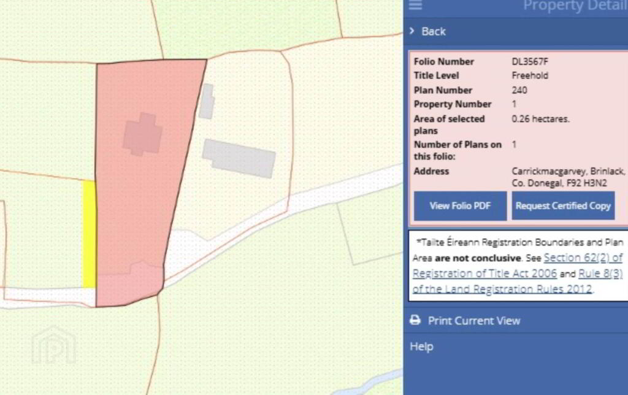
Task: Select the small grey building beside parcel boundary
Action: coord(206,101)
